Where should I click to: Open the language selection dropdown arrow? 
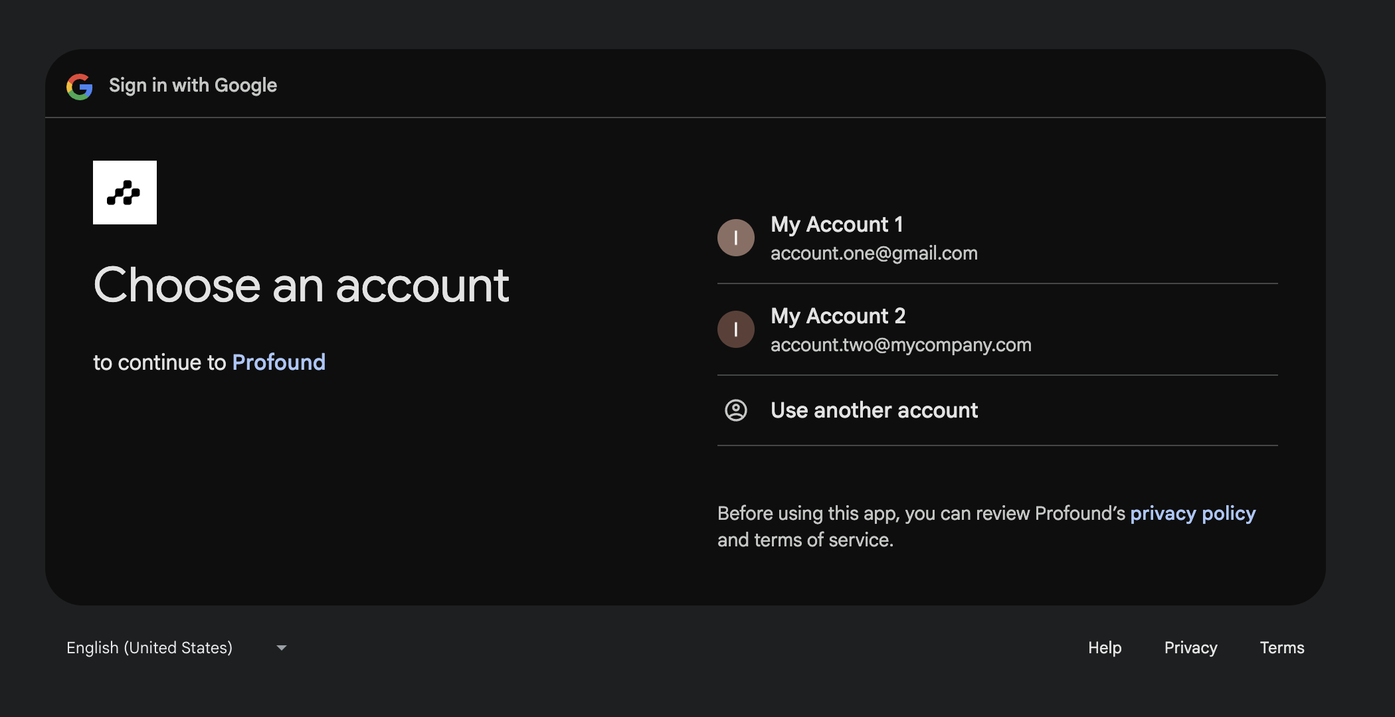[282, 647]
